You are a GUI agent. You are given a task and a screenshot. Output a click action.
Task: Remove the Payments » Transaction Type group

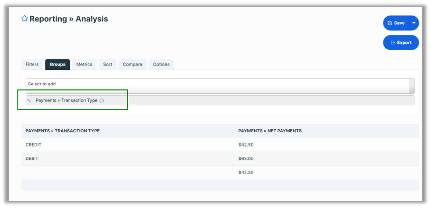click(102, 101)
